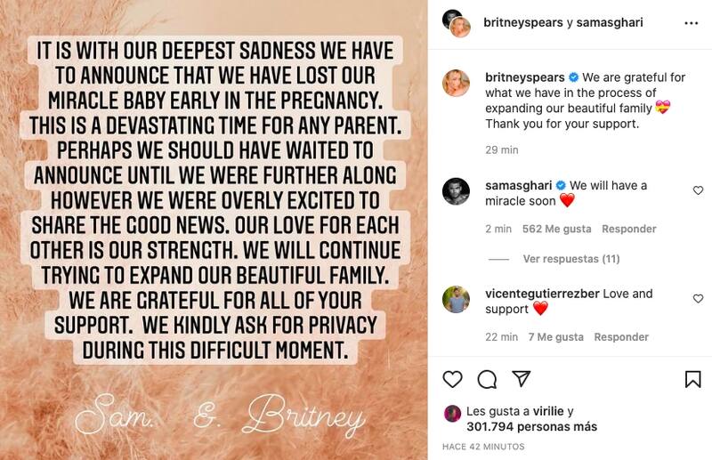This screenshot has width=712, height=460.
Task: Share post via paper plane icon
Action: 522,379
